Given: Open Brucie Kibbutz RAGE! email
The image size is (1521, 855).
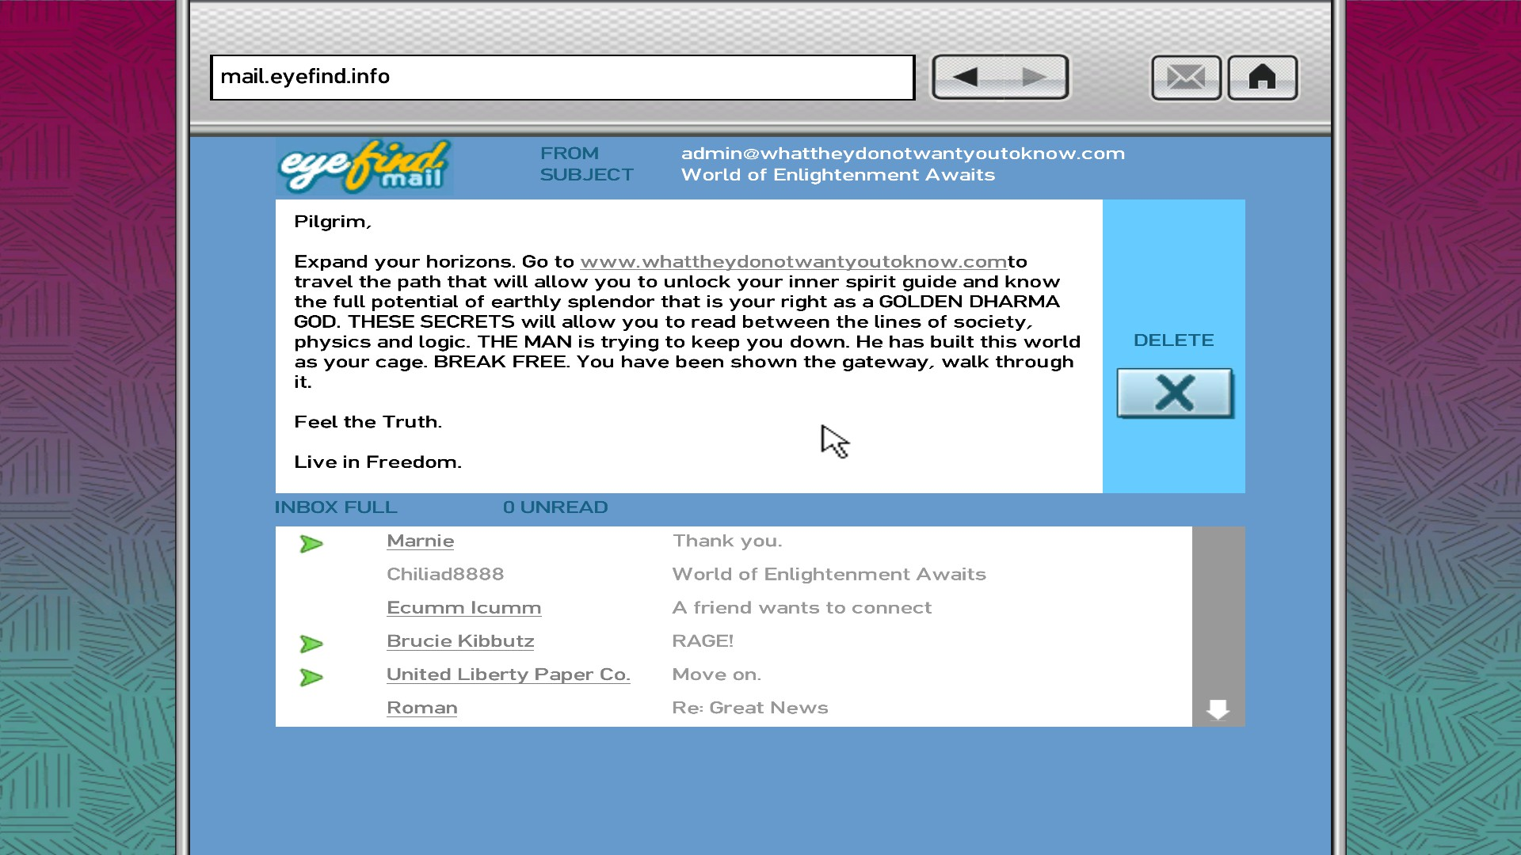Looking at the screenshot, I should coord(459,641).
